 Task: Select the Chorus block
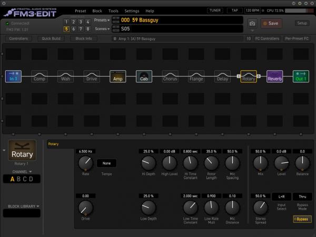pyautogui.click(x=170, y=76)
